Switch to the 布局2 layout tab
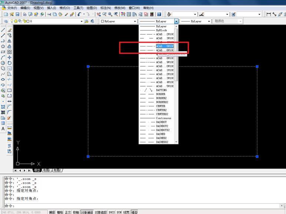This screenshot has height=214, width=286. 57,170
